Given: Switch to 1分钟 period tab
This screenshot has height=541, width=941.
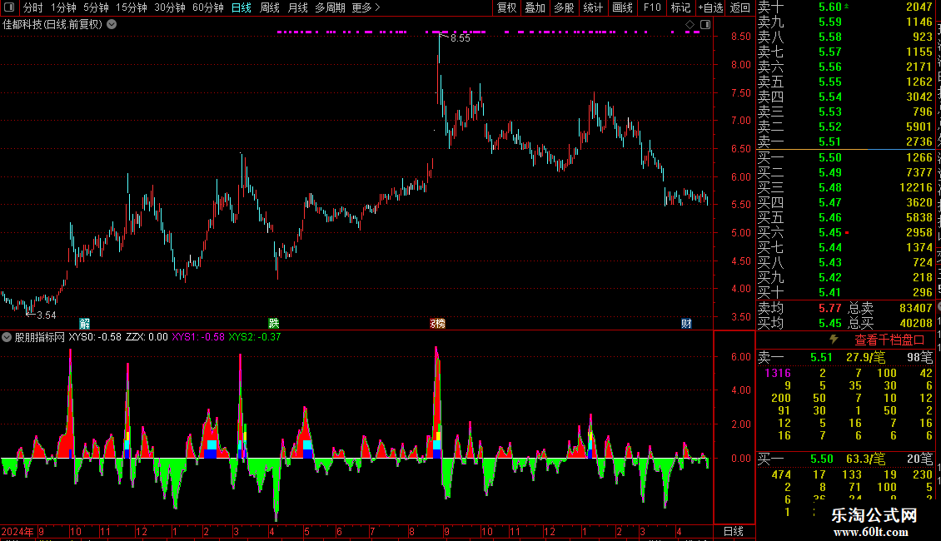Looking at the screenshot, I should [63, 7].
